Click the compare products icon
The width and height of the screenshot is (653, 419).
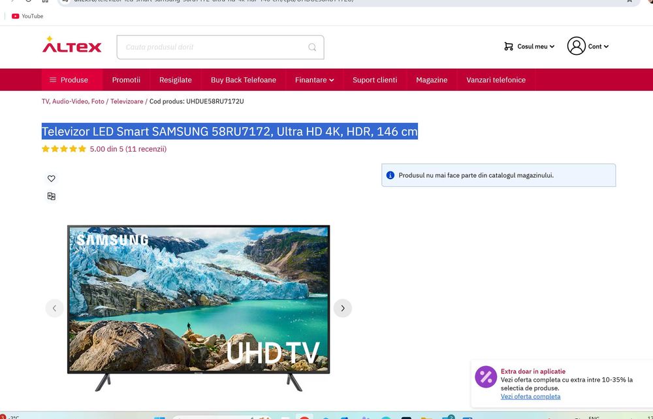click(51, 196)
